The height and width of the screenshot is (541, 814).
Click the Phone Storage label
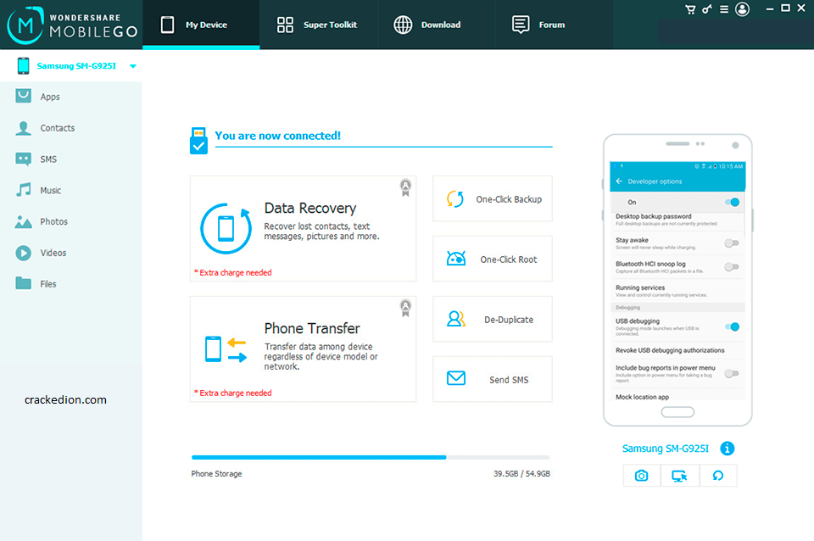pos(216,473)
